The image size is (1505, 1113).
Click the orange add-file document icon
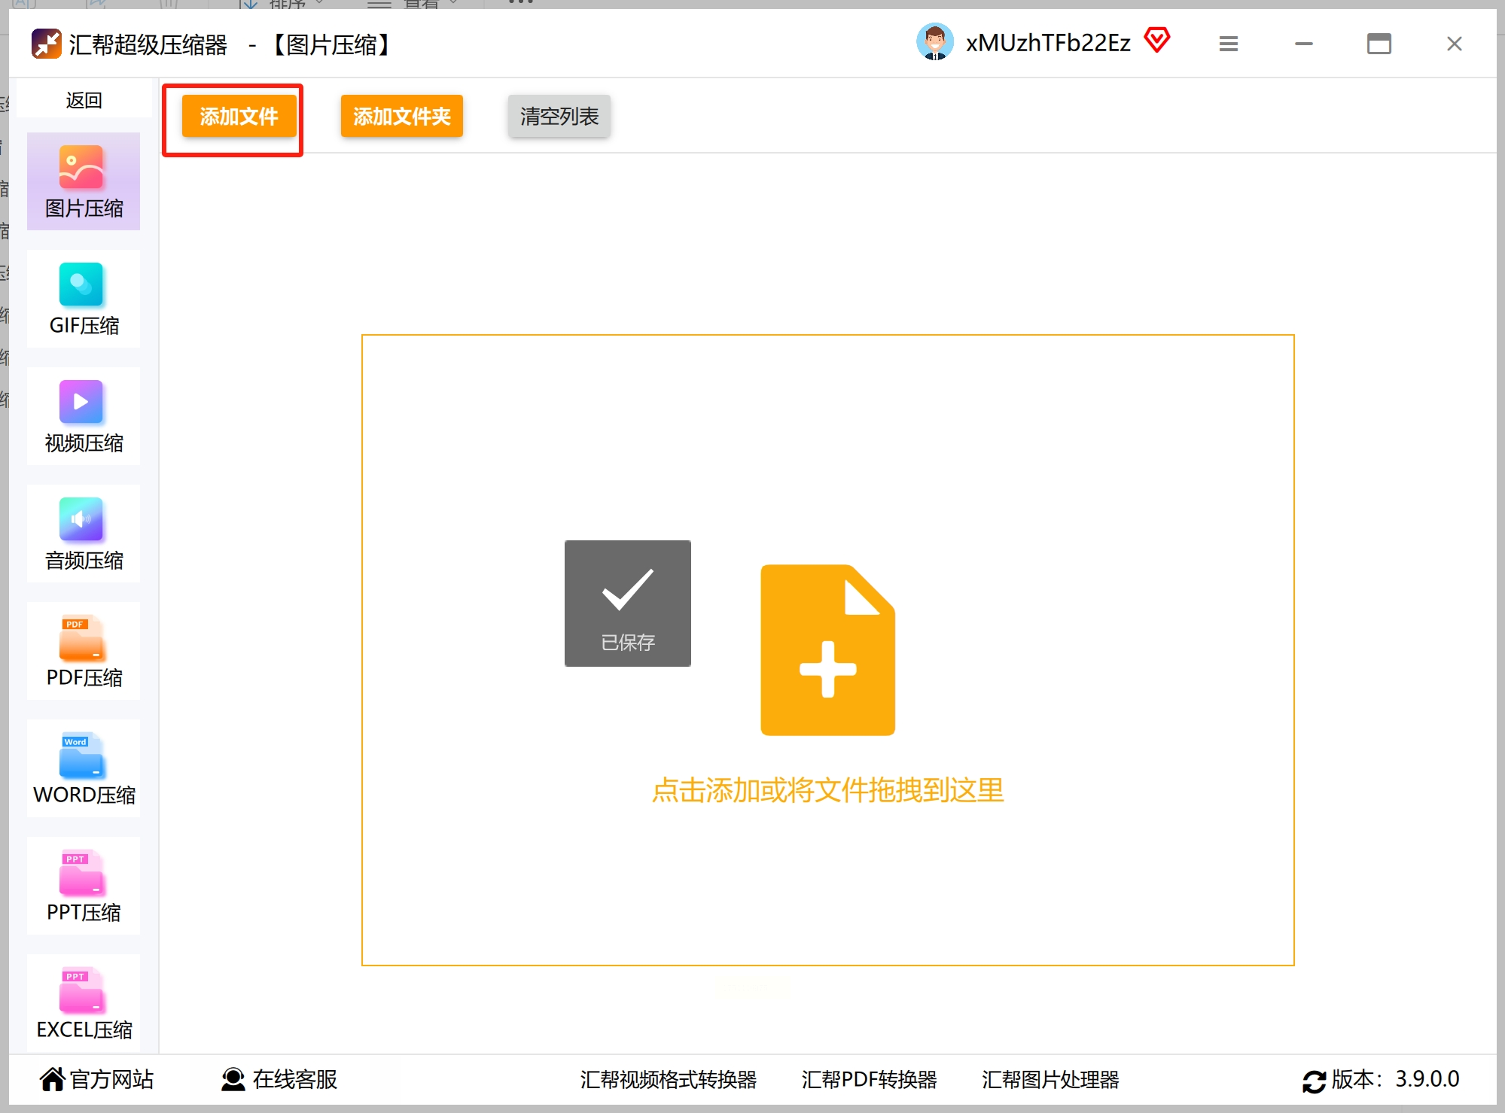pyautogui.click(x=827, y=650)
